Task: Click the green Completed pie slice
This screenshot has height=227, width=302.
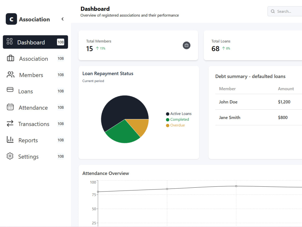Action: [x=123, y=133]
